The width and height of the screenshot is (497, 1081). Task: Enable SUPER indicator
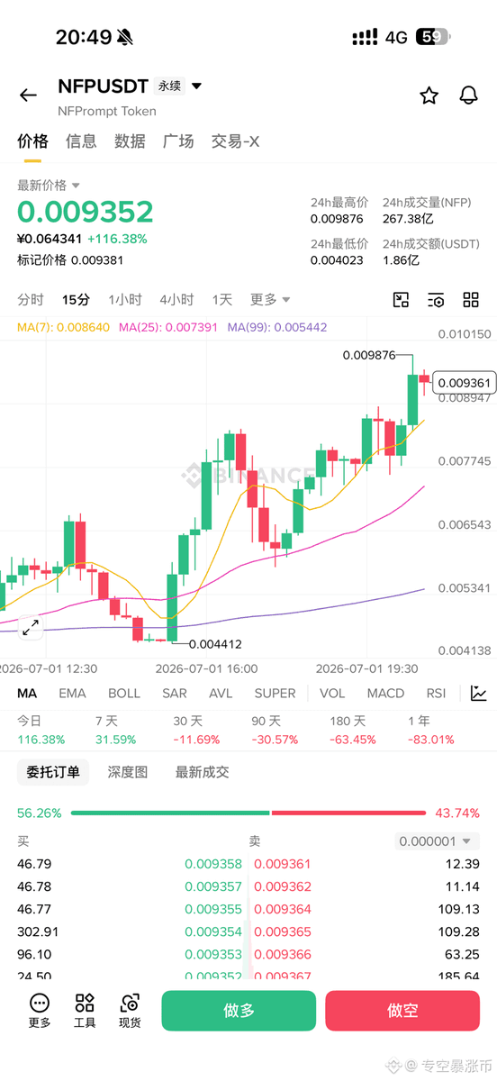(x=275, y=694)
